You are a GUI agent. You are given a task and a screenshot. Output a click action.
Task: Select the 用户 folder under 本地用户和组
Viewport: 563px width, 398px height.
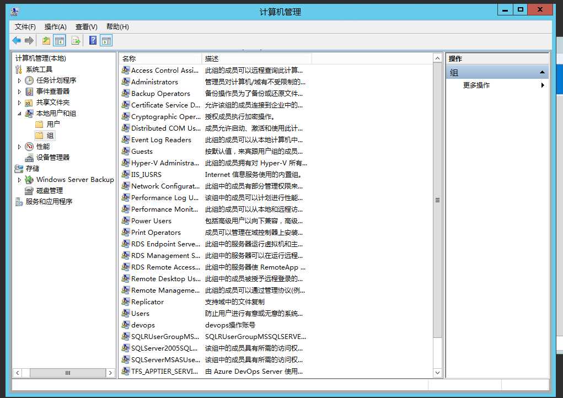click(53, 125)
